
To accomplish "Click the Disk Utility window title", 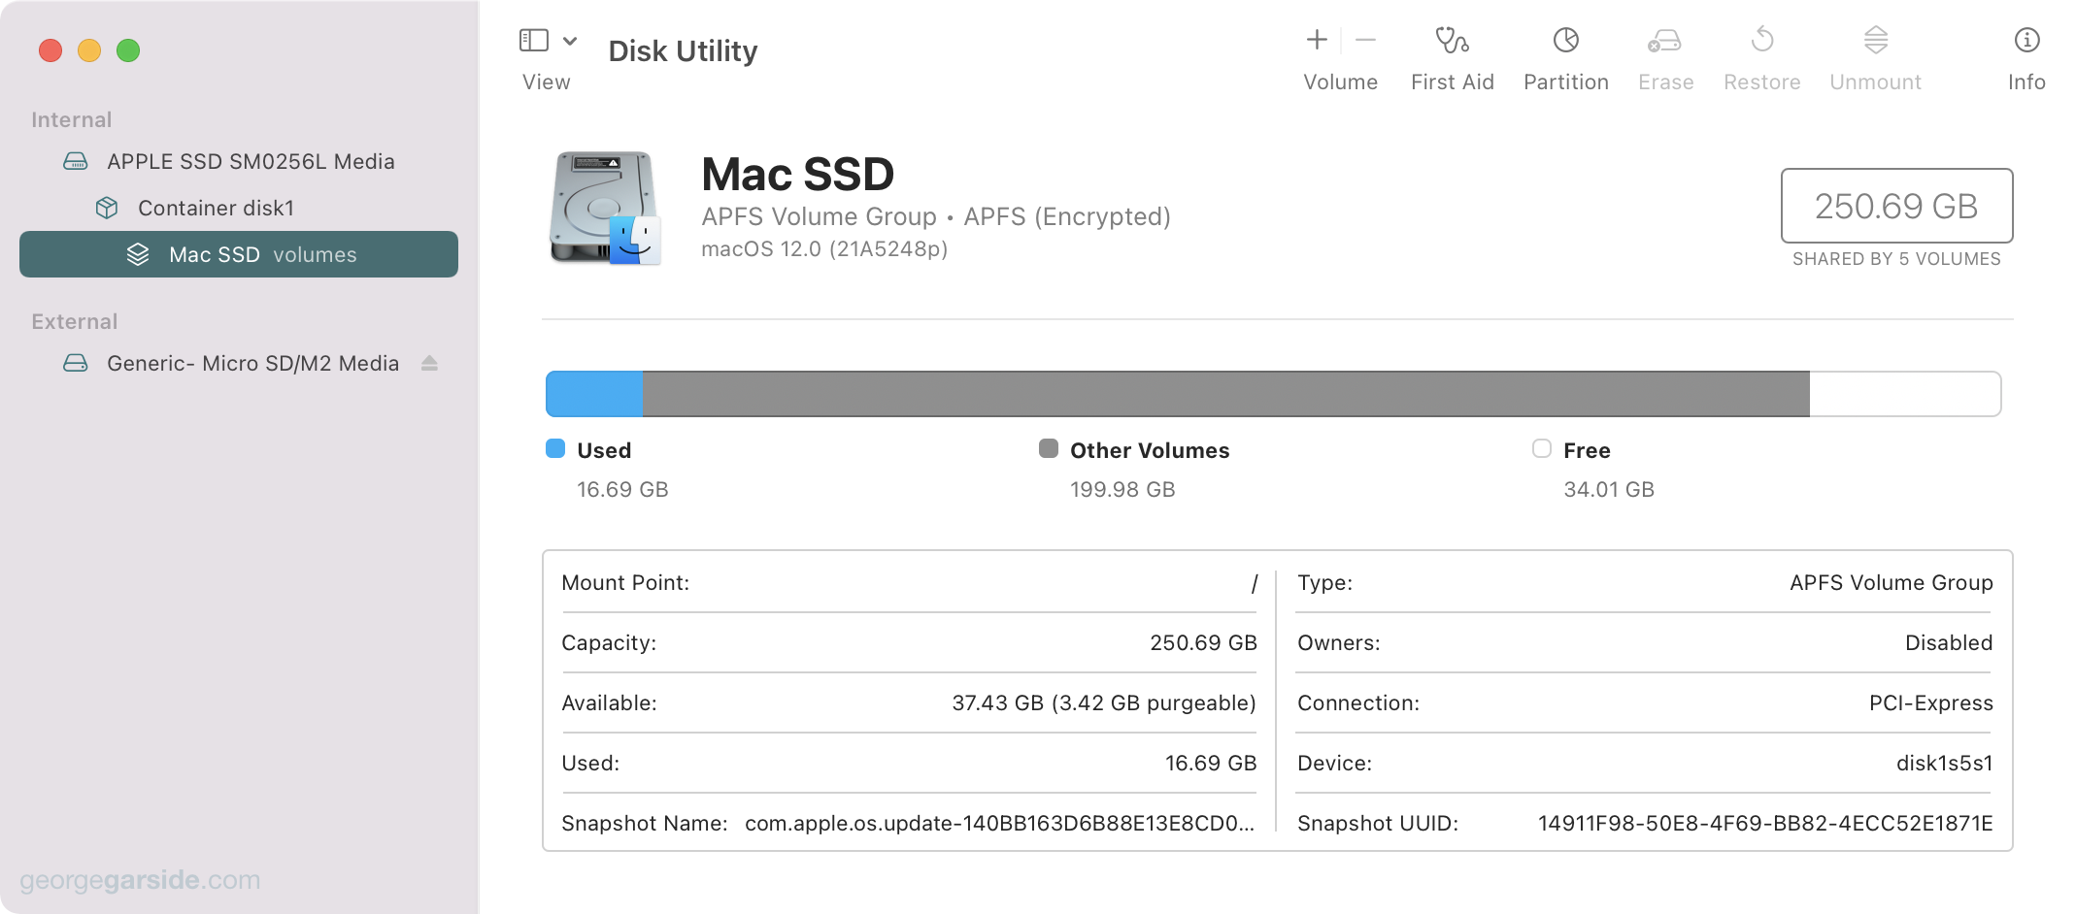I will pos(683,50).
